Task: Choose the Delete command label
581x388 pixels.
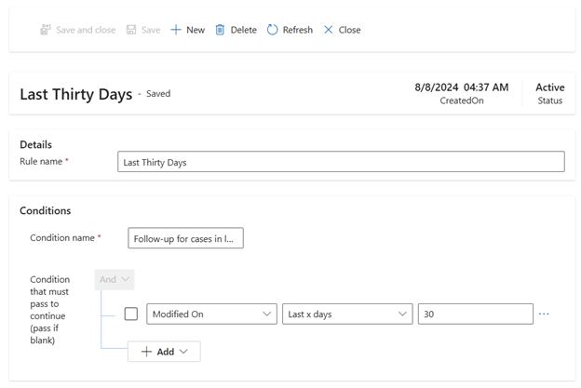Action: (x=243, y=30)
